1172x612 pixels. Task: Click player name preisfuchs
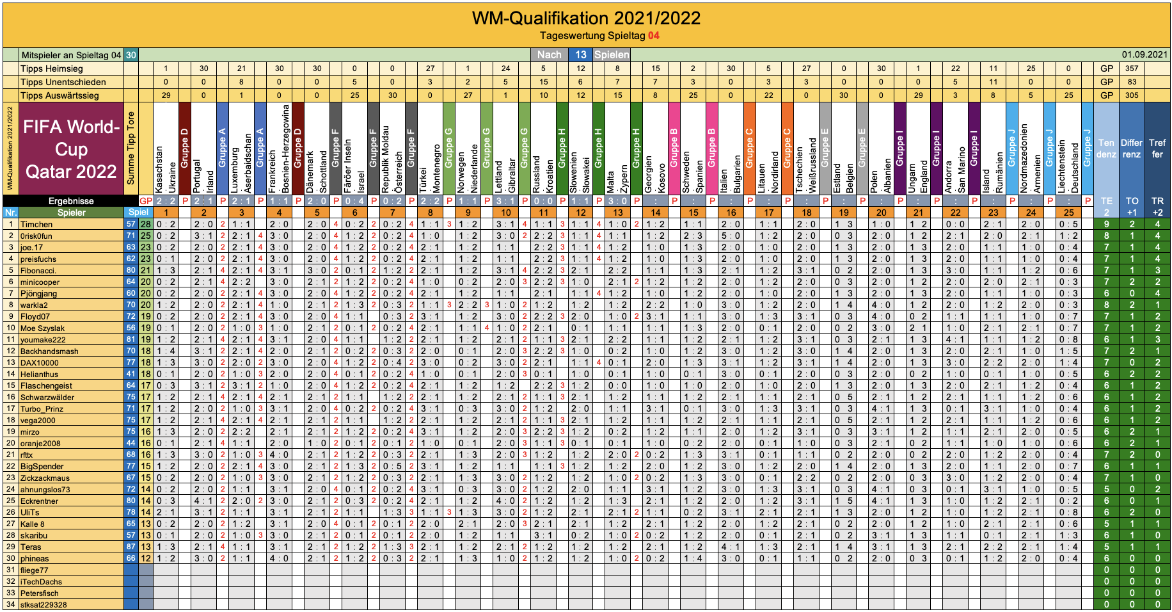[38, 259]
